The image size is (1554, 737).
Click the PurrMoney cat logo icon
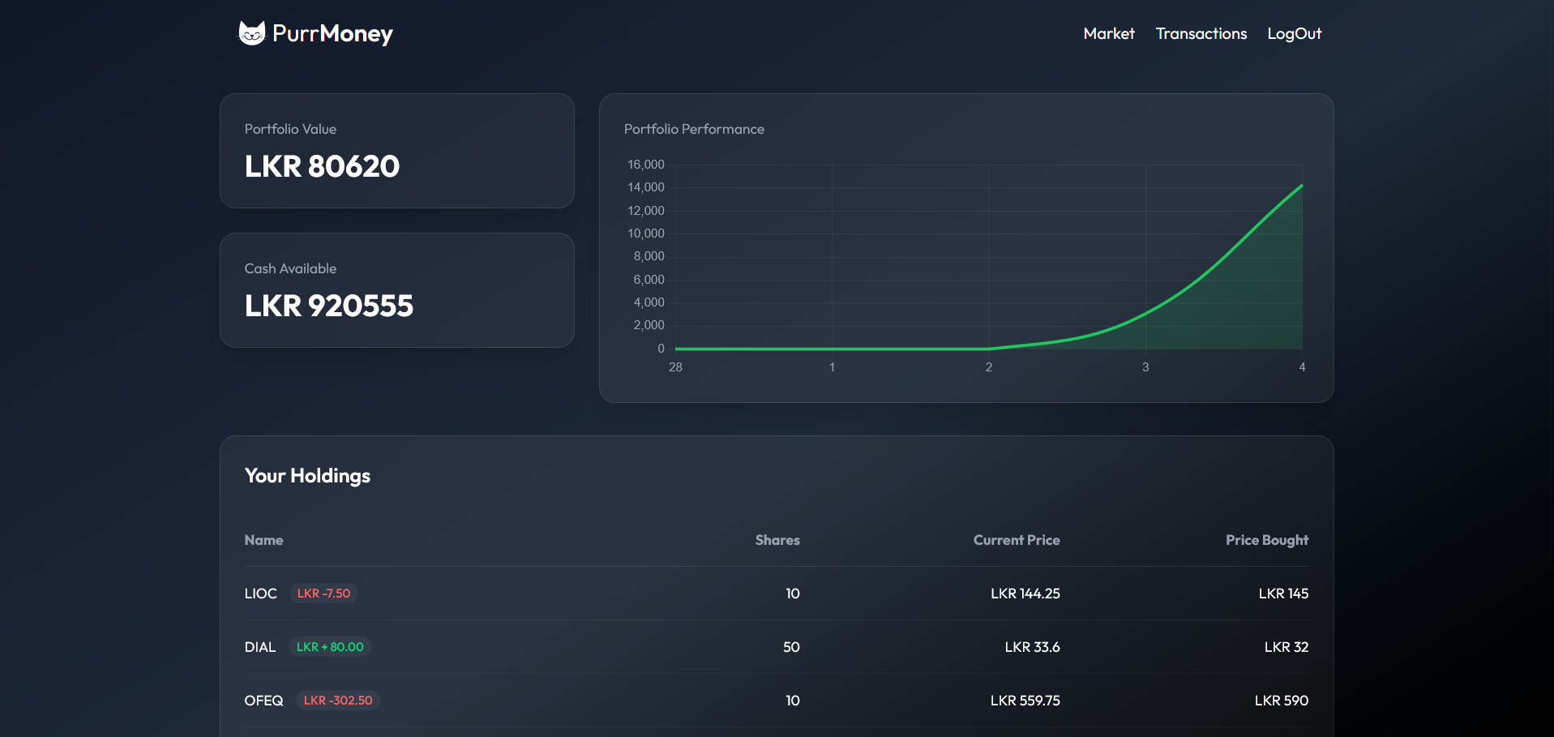(251, 33)
